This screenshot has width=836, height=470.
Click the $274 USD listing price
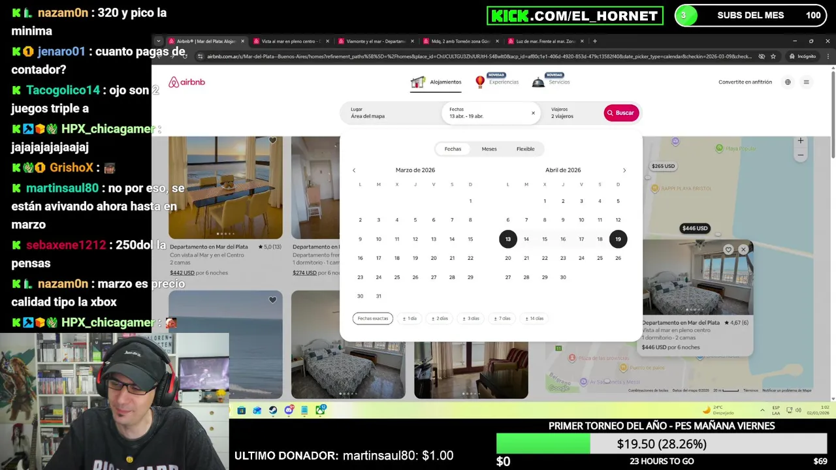click(304, 273)
